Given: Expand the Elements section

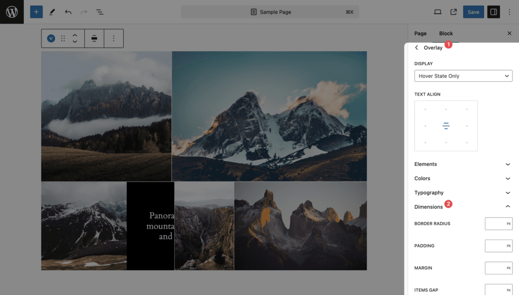Looking at the screenshot, I should tap(463, 164).
